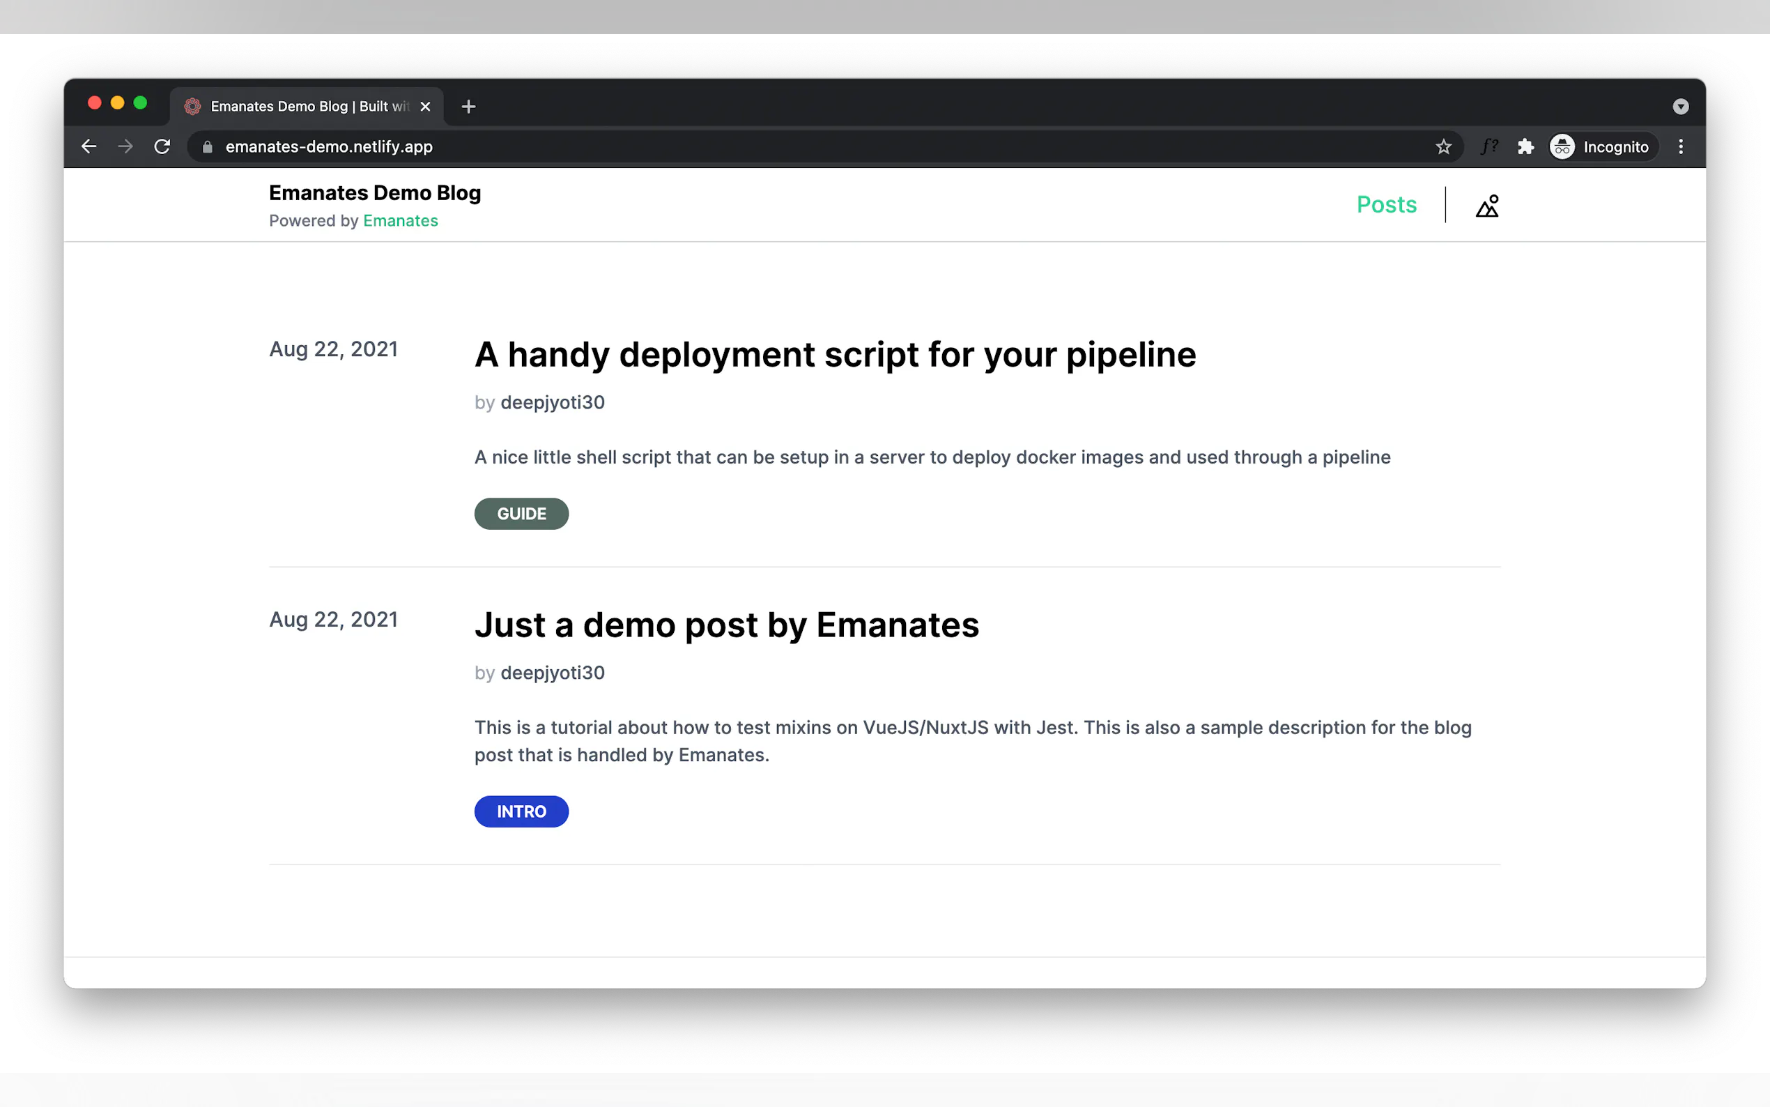Viewport: 1770px width, 1107px height.
Task: Toggle theme using mountain icon in header
Action: [x=1487, y=206]
